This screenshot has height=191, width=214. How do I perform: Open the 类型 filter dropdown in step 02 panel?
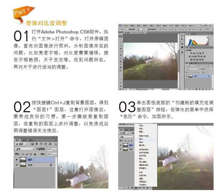click(21, 144)
